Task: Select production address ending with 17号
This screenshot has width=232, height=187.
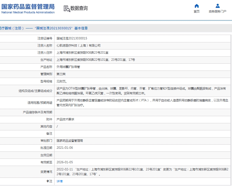Action: [x=96, y=60]
